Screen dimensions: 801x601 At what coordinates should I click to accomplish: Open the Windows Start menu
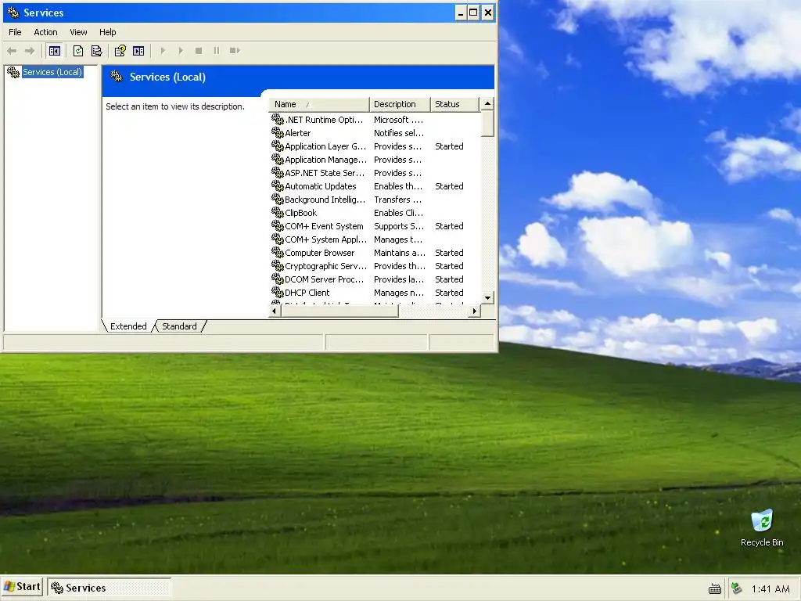tap(22, 587)
